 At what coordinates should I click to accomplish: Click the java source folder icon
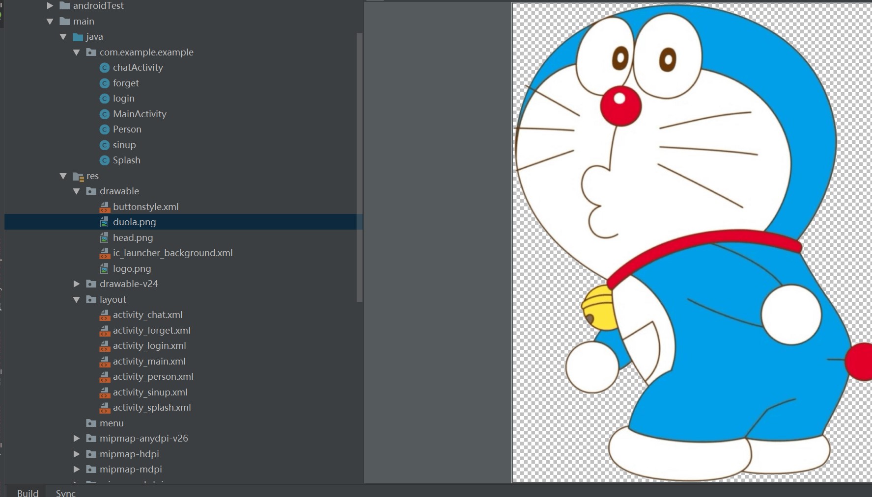point(78,37)
